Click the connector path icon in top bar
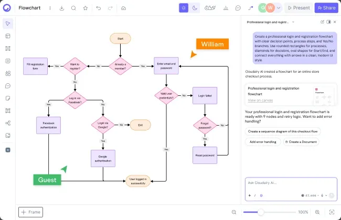Image resolution: width=341 pixels, height=220 pixels. click(x=251, y=8)
